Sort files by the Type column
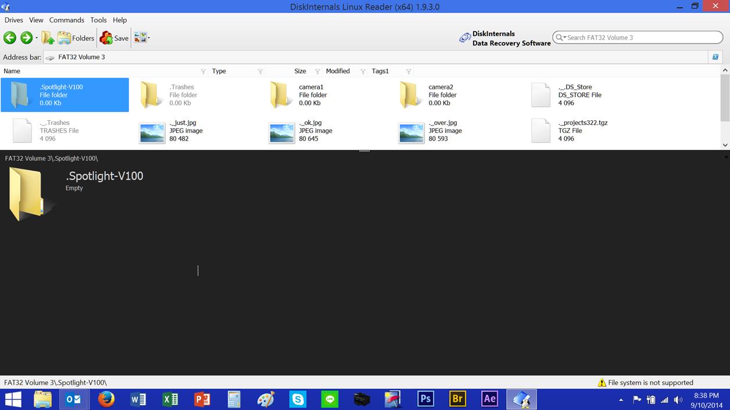The image size is (730, 410). [x=219, y=71]
